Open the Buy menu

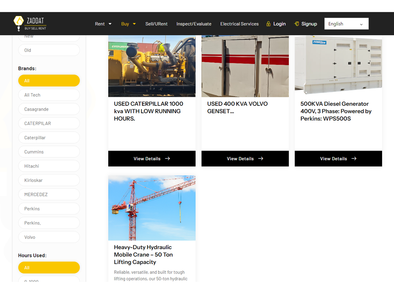click(125, 24)
